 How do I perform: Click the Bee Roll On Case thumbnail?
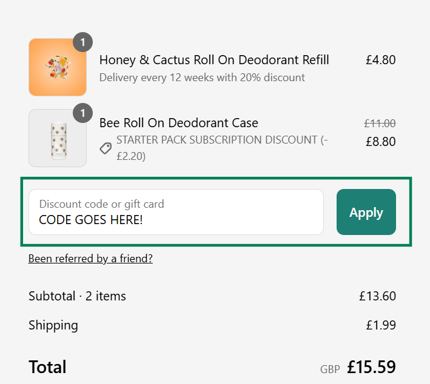[x=58, y=138]
